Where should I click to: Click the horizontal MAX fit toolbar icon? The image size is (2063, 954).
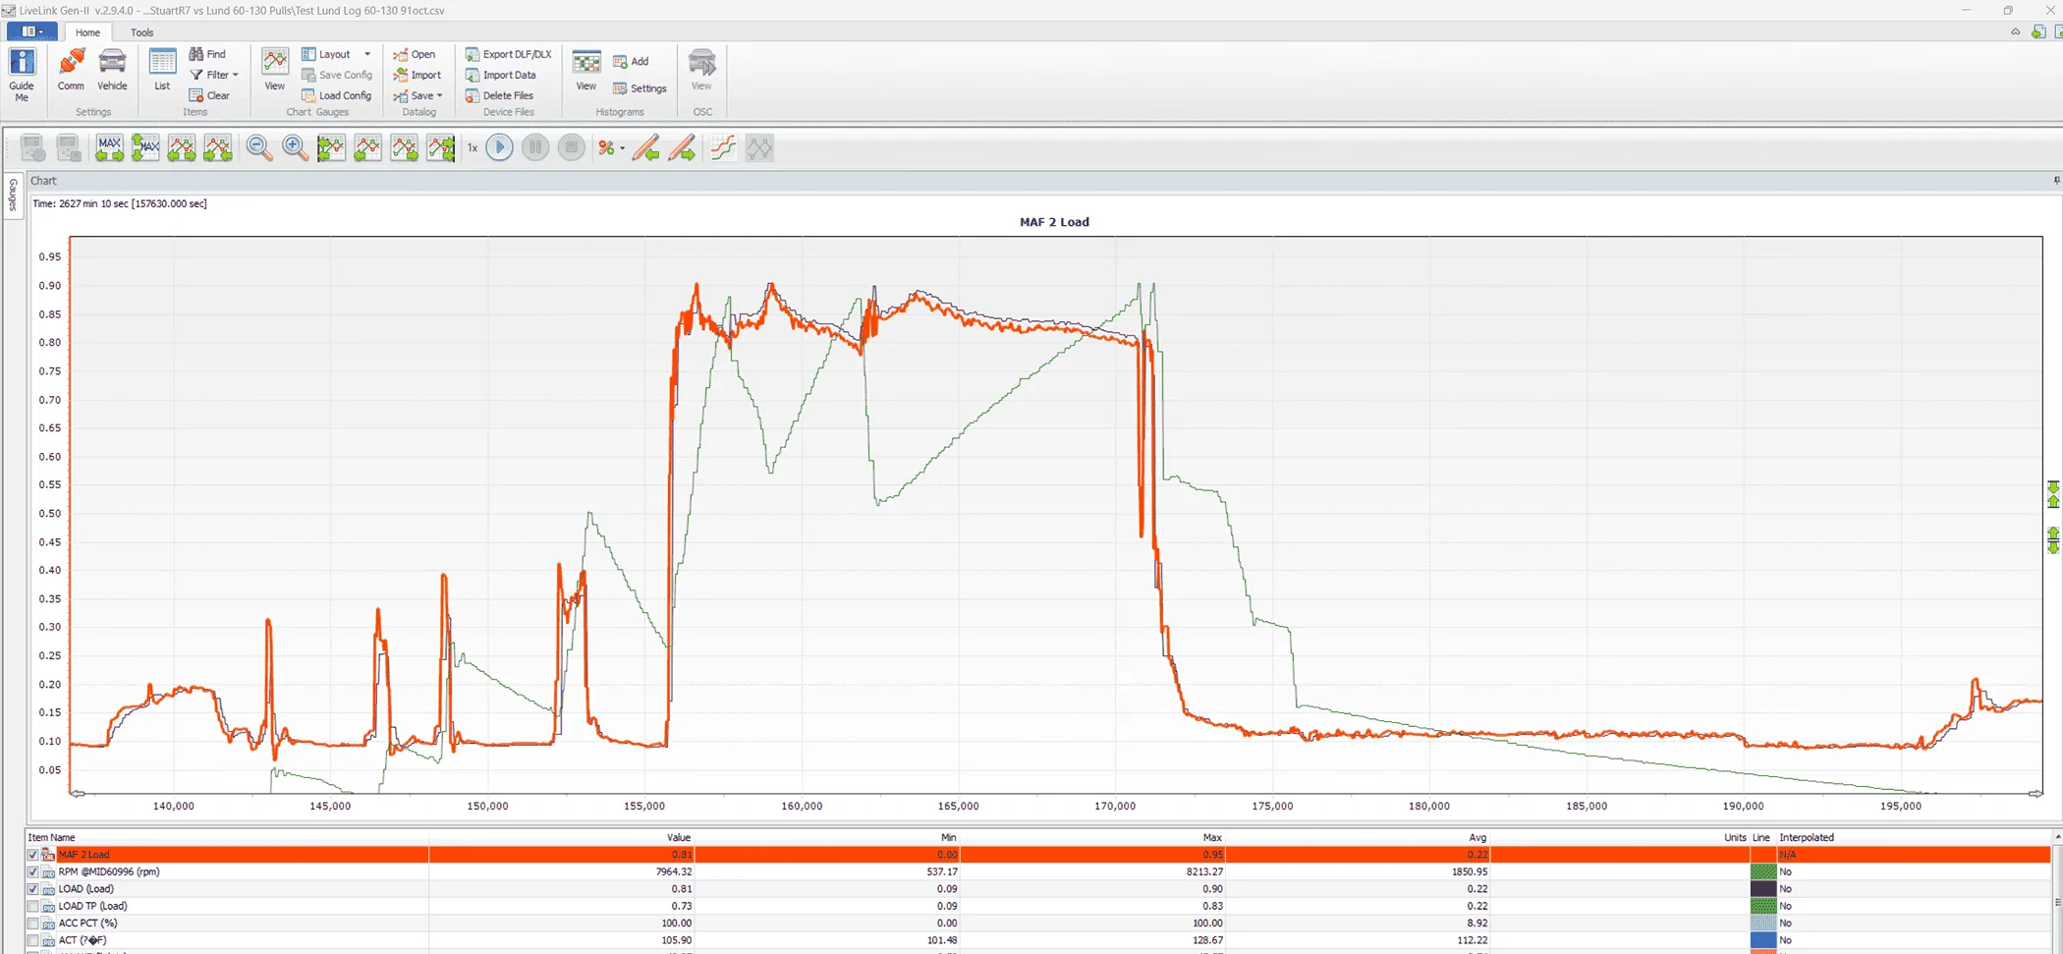pos(109,148)
